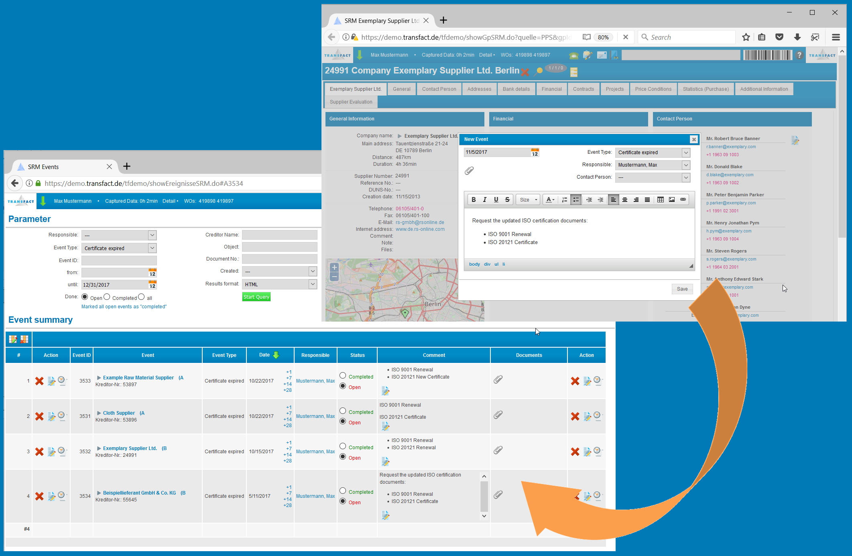This screenshot has width=852, height=556.
Task: Click the green download arrow in SRM Events header
Action: [43, 201]
